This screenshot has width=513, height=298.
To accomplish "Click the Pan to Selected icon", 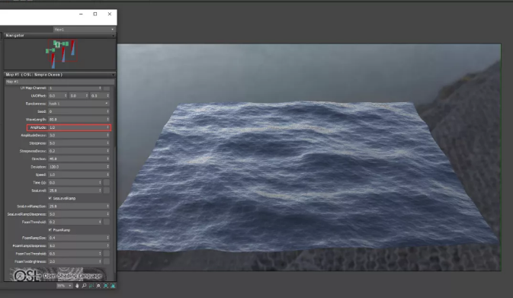I will [x=113, y=286].
